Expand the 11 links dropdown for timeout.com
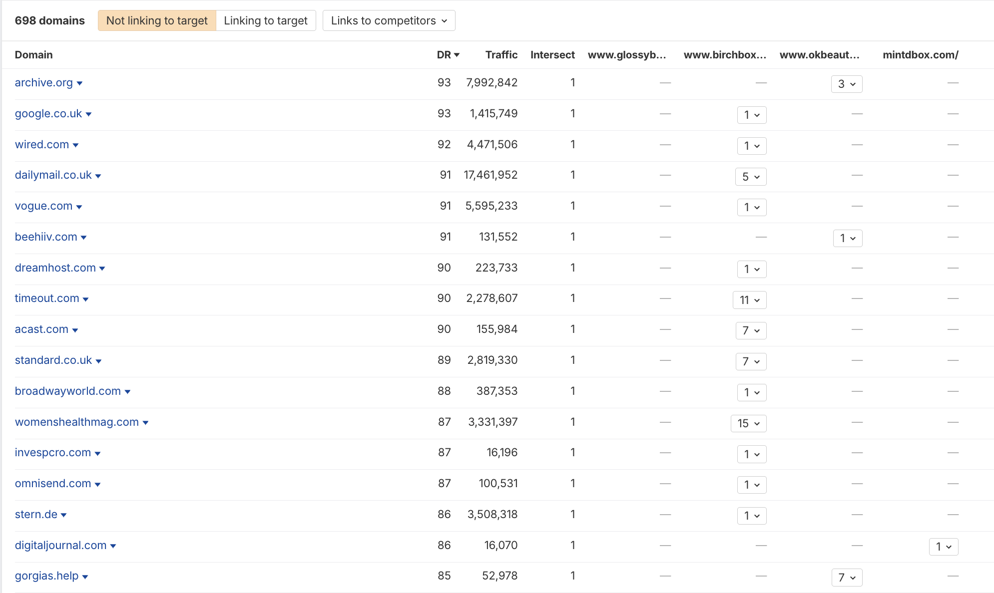This screenshot has width=994, height=593. [x=749, y=300]
